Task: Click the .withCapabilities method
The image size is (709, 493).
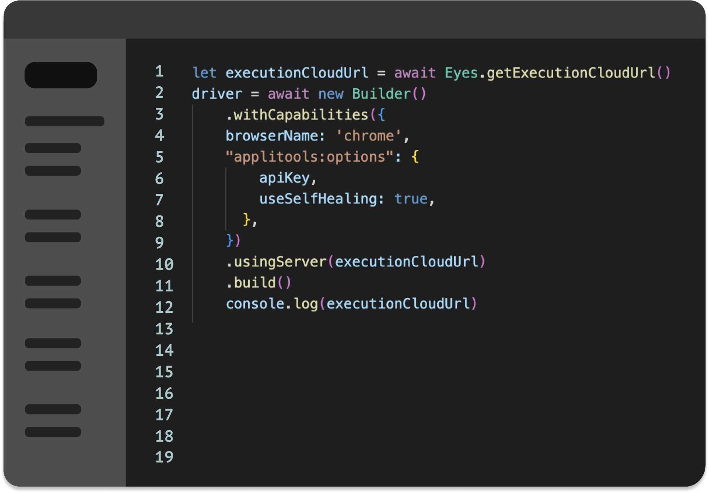Action: tap(297, 115)
